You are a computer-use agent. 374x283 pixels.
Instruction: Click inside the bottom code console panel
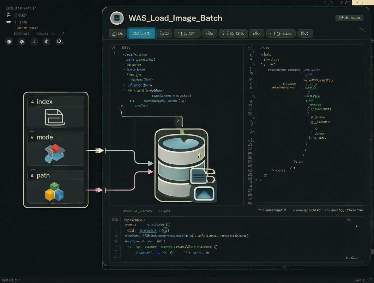236,239
